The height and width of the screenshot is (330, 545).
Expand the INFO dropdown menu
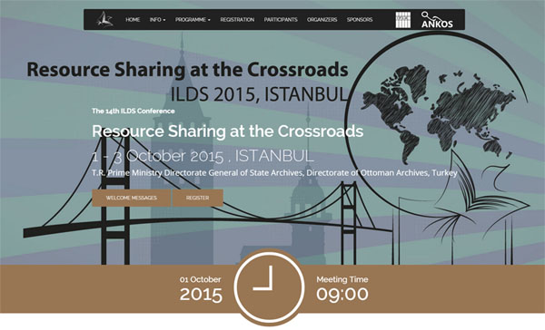157,19
